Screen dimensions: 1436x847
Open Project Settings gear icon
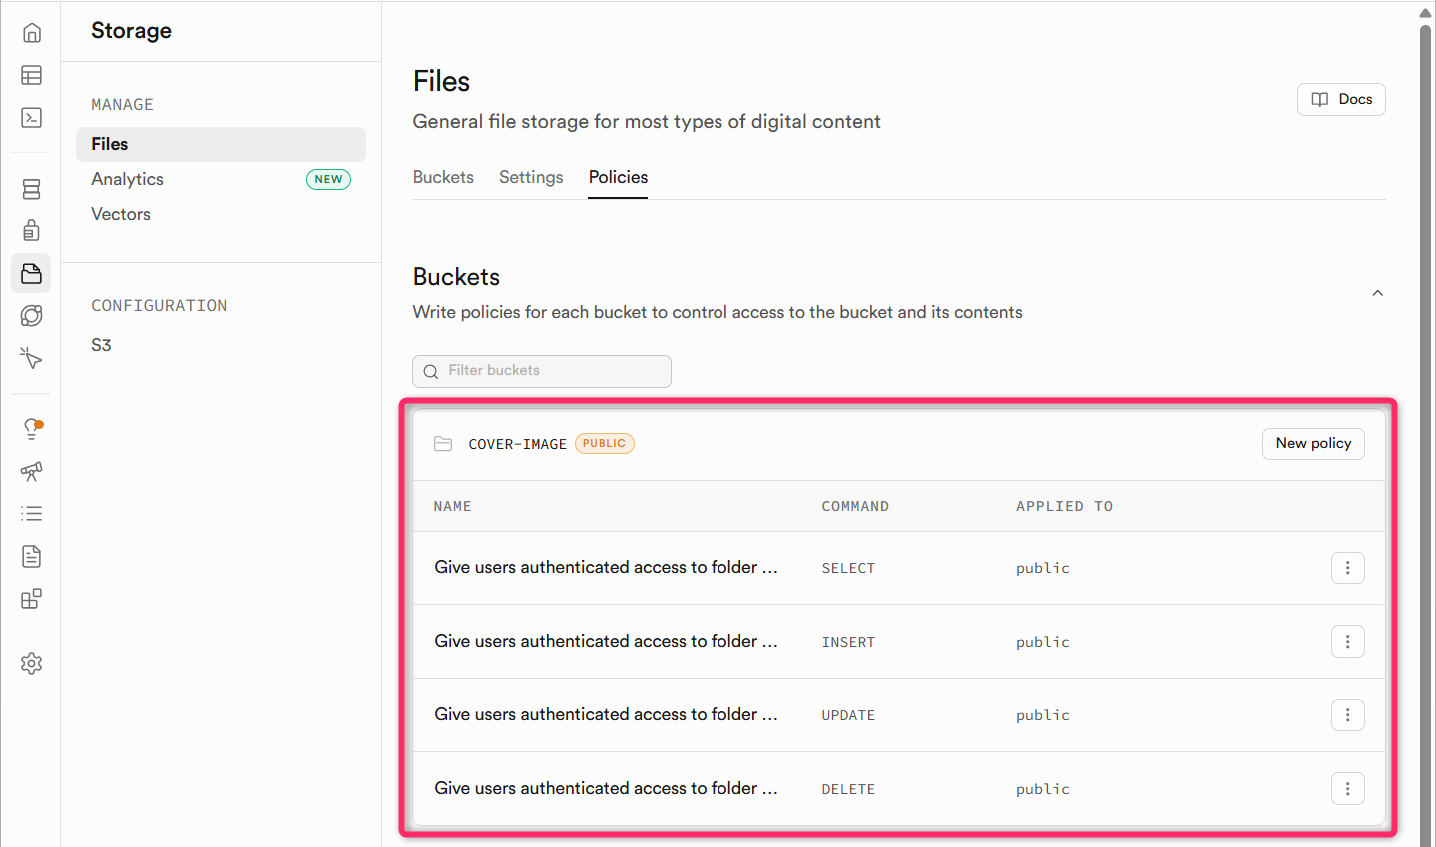(32, 663)
